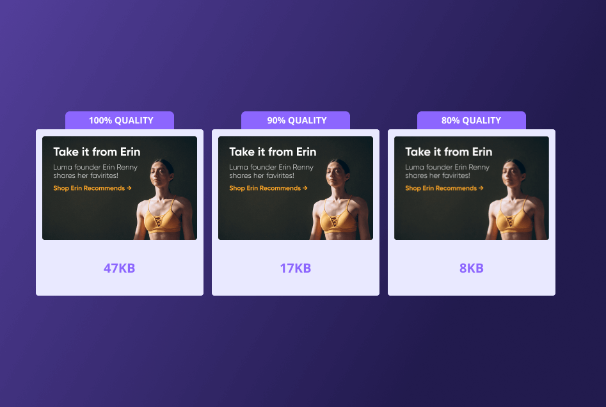606x407 pixels.
Task: Open the 80% quality banner thumbnail
Action: click(x=472, y=188)
